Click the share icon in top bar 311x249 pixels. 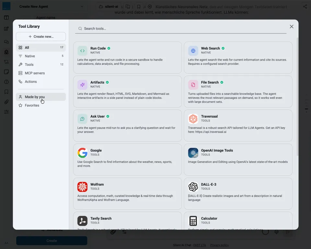pyautogui.click(x=305, y=6)
